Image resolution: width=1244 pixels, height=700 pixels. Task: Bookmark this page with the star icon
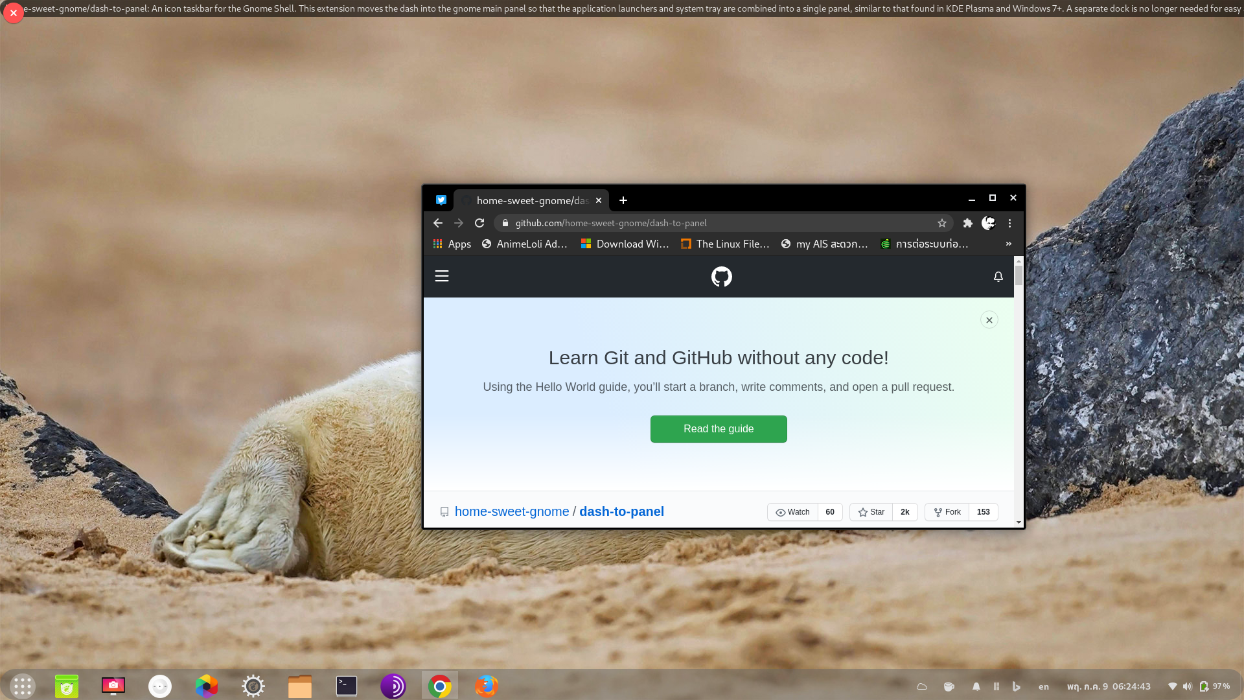click(941, 223)
